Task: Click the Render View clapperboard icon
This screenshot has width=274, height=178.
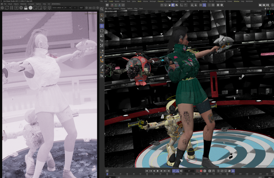Action: [x=260, y=5]
